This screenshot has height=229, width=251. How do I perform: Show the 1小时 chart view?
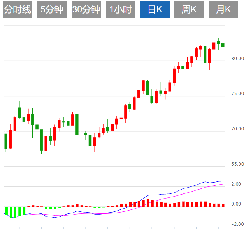coord(120,10)
